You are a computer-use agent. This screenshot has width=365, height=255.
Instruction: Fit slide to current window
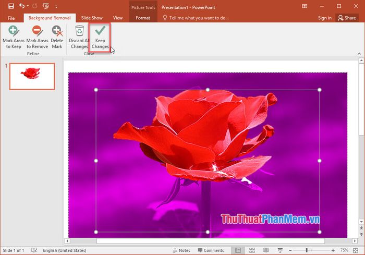tap(356, 250)
